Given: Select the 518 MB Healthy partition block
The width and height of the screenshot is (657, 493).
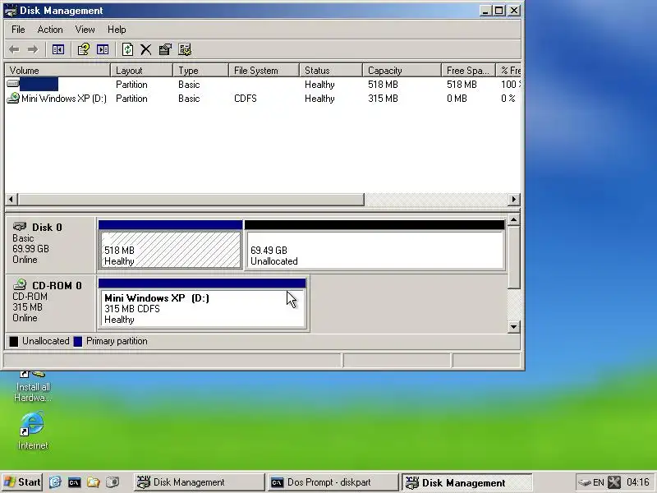Looking at the screenshot, I should (x=170, y=245).
